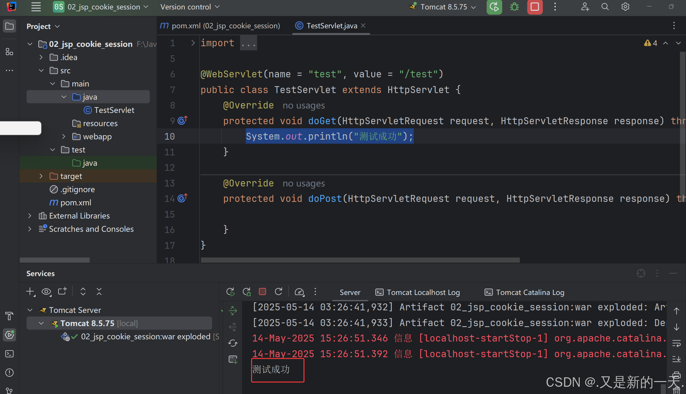Open the Terminal tool window icon
The height and width of the screenshot is (394, 686).
tap(9, 354)
